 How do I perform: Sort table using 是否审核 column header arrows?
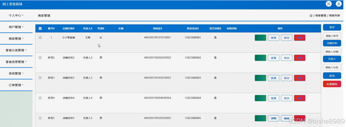tap(220, 29)
